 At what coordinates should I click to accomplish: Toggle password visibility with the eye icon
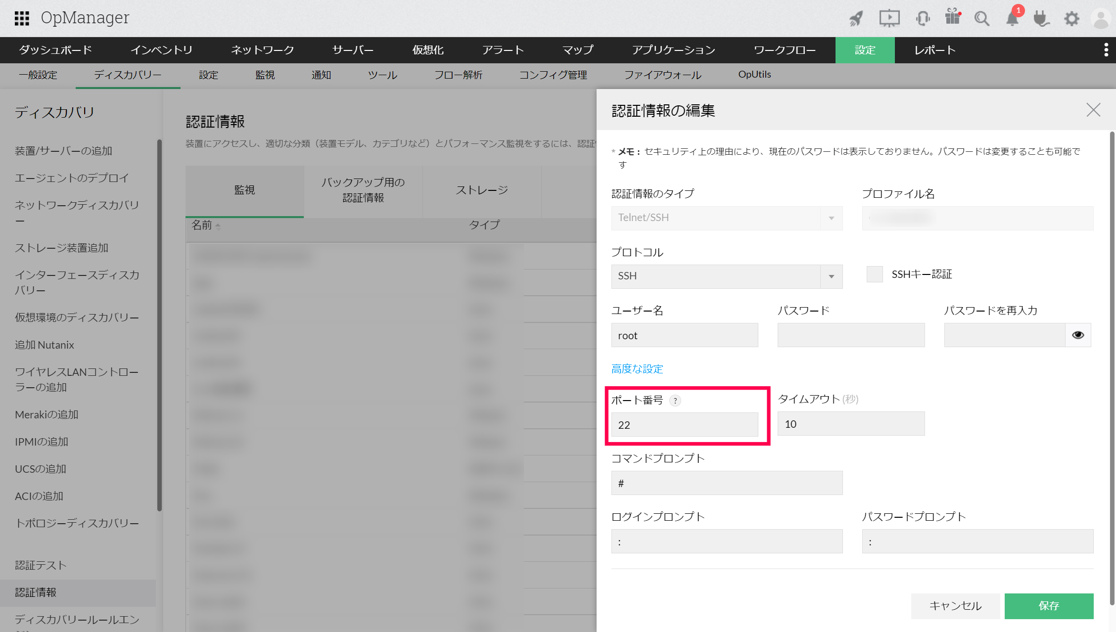[1078, 335]
